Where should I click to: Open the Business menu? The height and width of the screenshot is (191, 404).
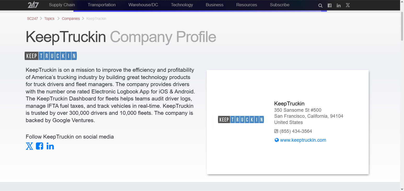coord(215,5)
